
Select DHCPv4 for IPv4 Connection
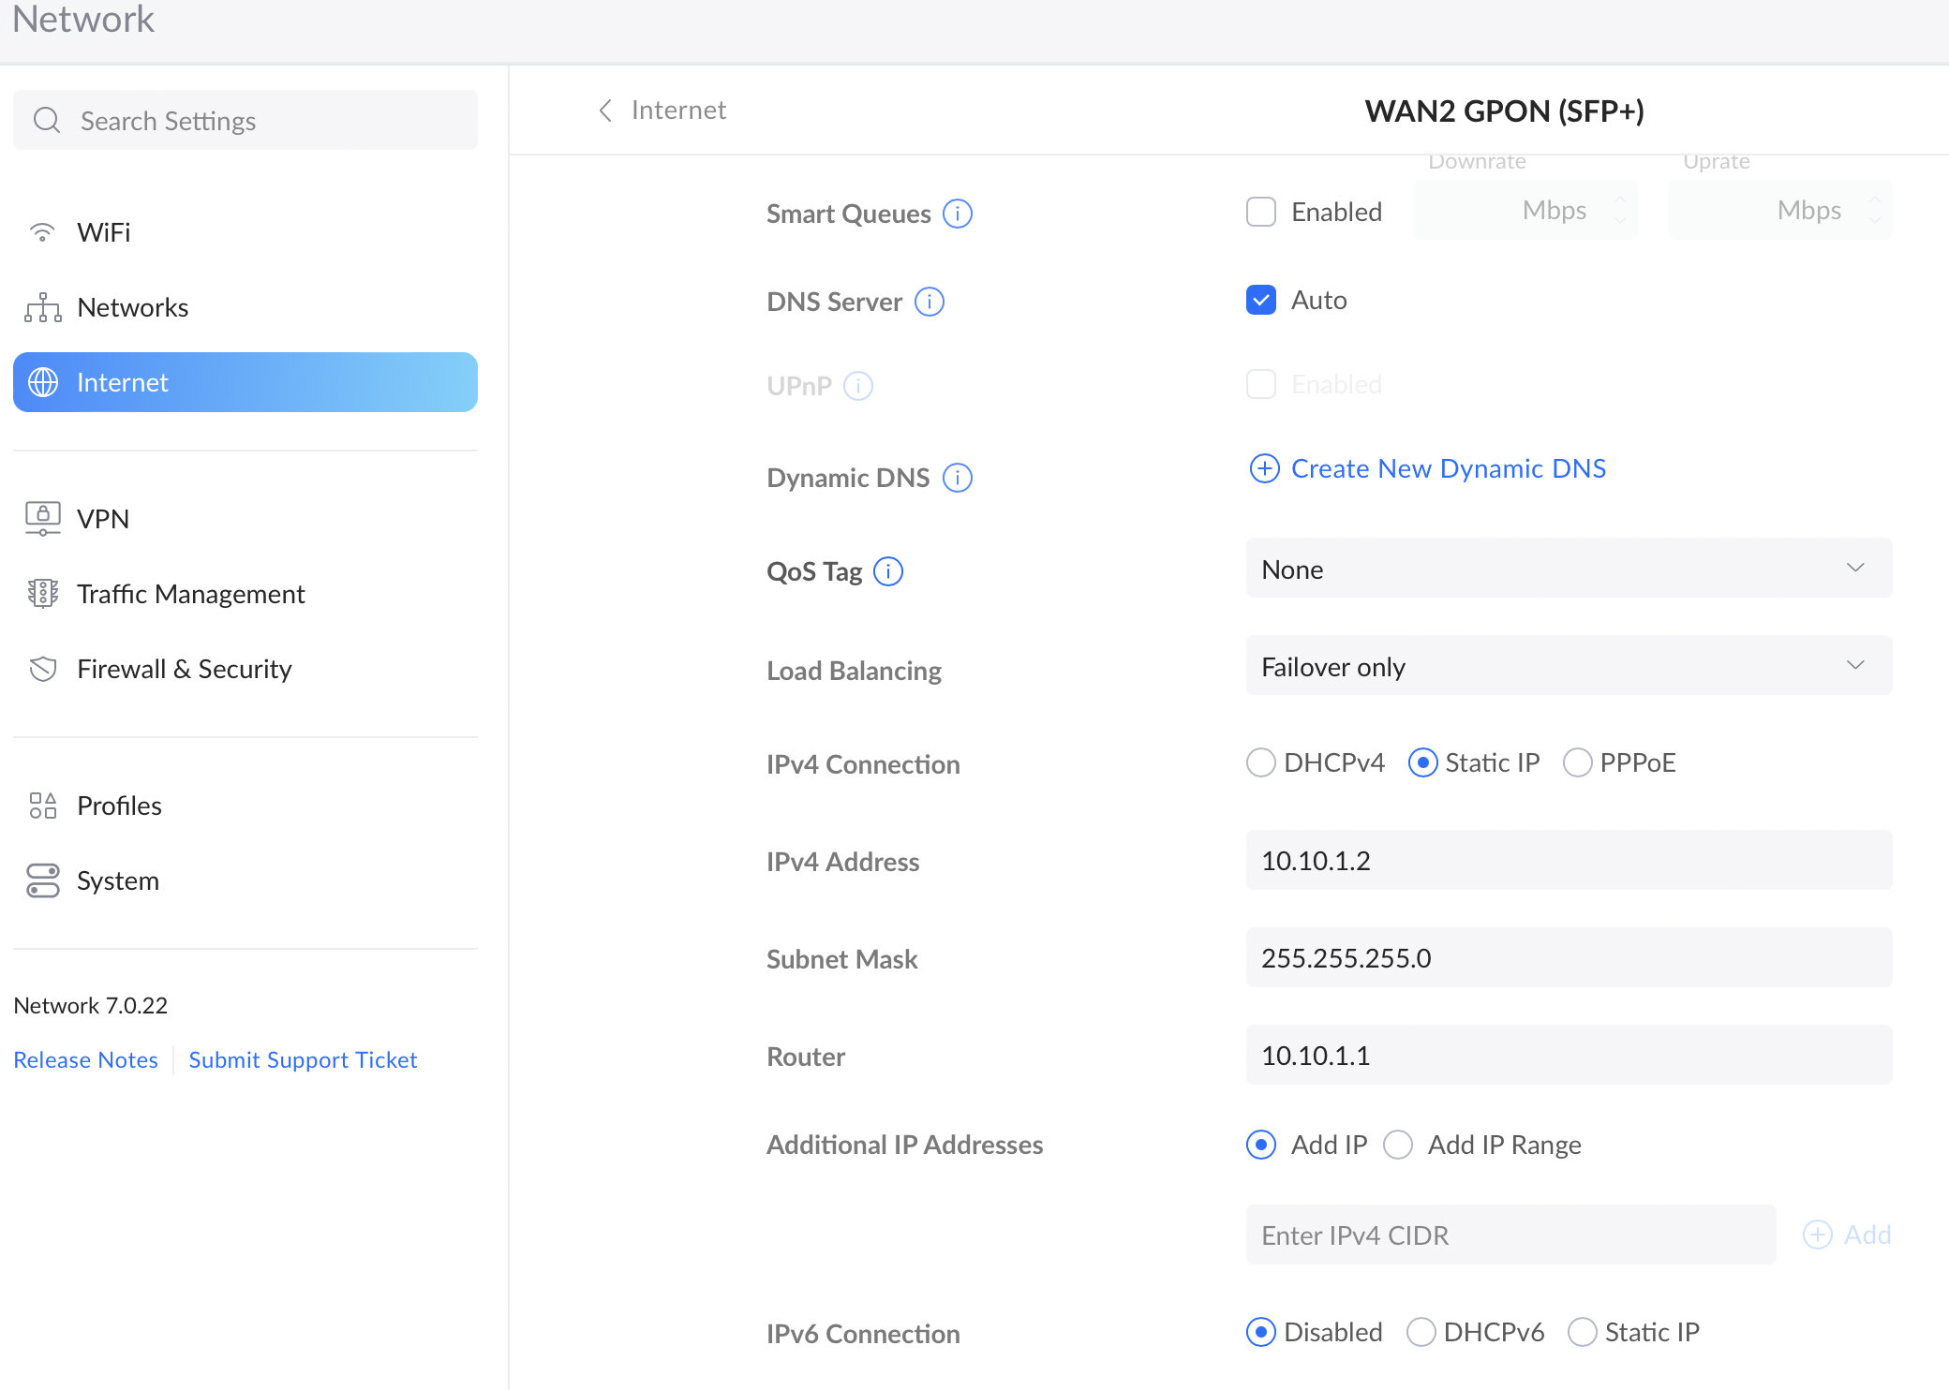1260,762
